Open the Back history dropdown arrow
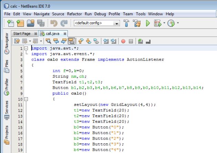The height and width of the screenshot is (153, 217). tap(30, 41)
